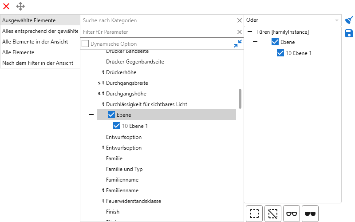Enable the Dynamische Option checkbox
355x222 pixels.
tap(85, 44)
